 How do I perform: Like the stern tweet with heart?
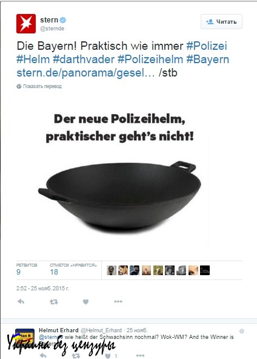click(x=85, y=302)
